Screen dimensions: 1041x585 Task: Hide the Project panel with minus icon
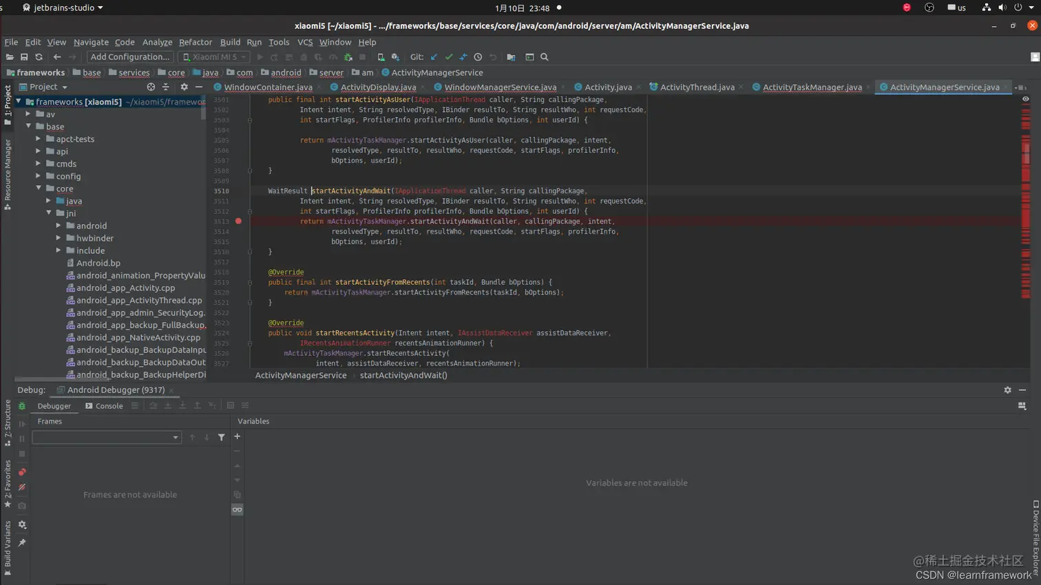click(x=199, y=87)
